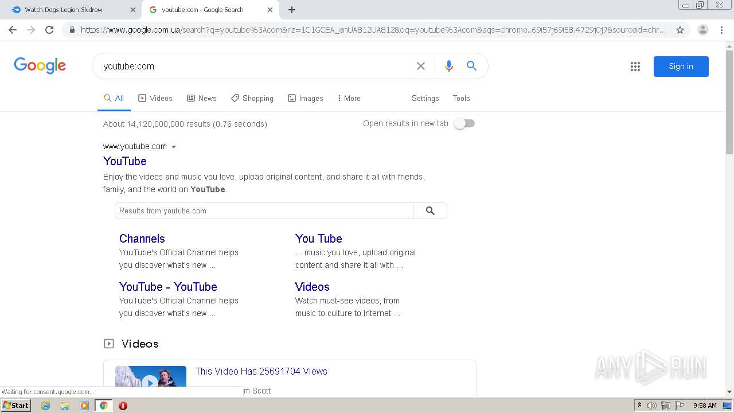734x413 pixels.
Task: Switch to the Watch.Dogs.Legion.Skidrow browser tab
Action: [72, 10]
